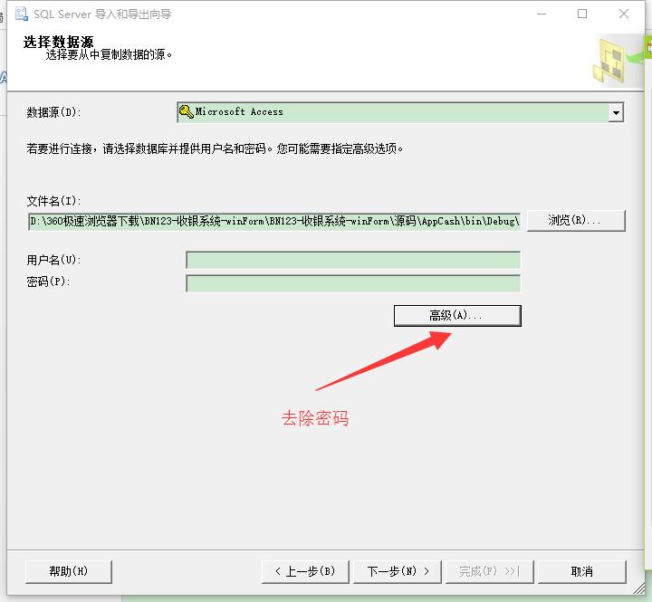
Task: Focus the 密码(P) password field
Action: (353, 283)
